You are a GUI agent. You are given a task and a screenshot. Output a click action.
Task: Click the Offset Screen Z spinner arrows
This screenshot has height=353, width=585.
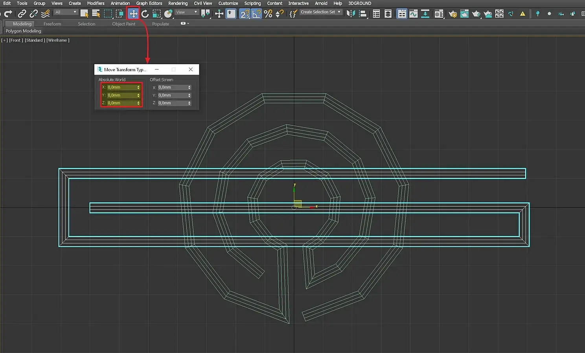coord(189,103)
